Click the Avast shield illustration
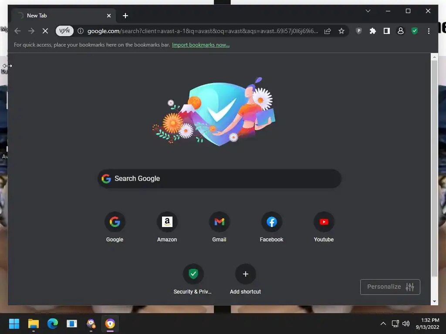This screenshot has height=334, width=446. [x=214, y=111]
